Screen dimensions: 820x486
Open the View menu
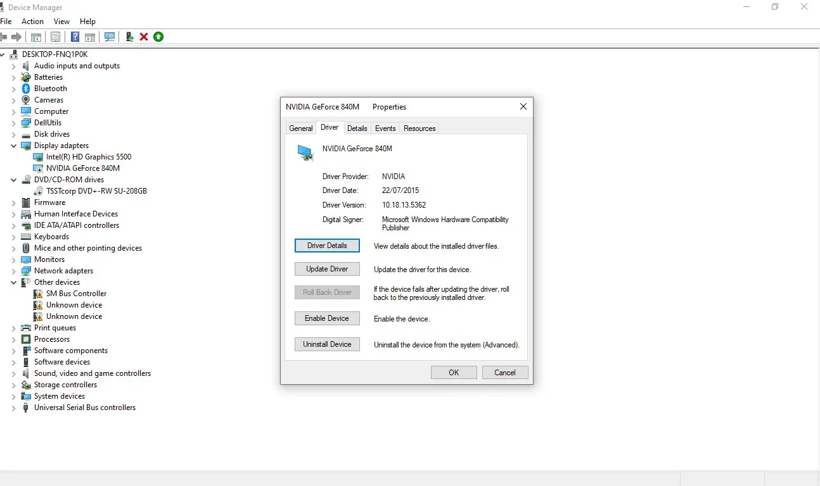61,22
